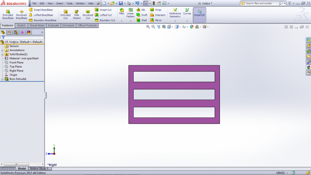This screenshot has width=311, height=175.
Task: Select the Top Plane
Action: pos(16,67)
